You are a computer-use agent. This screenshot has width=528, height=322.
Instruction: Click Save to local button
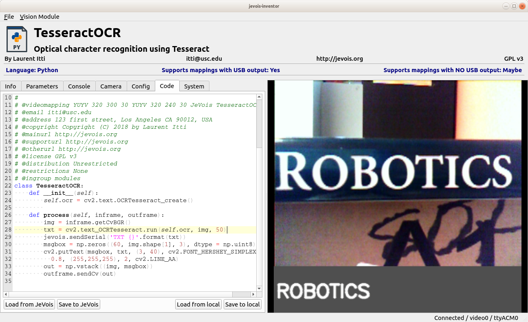[242, 304]
